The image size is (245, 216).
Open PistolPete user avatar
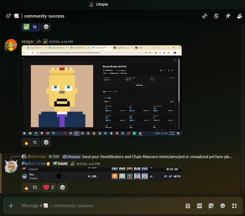coord(11,167)
